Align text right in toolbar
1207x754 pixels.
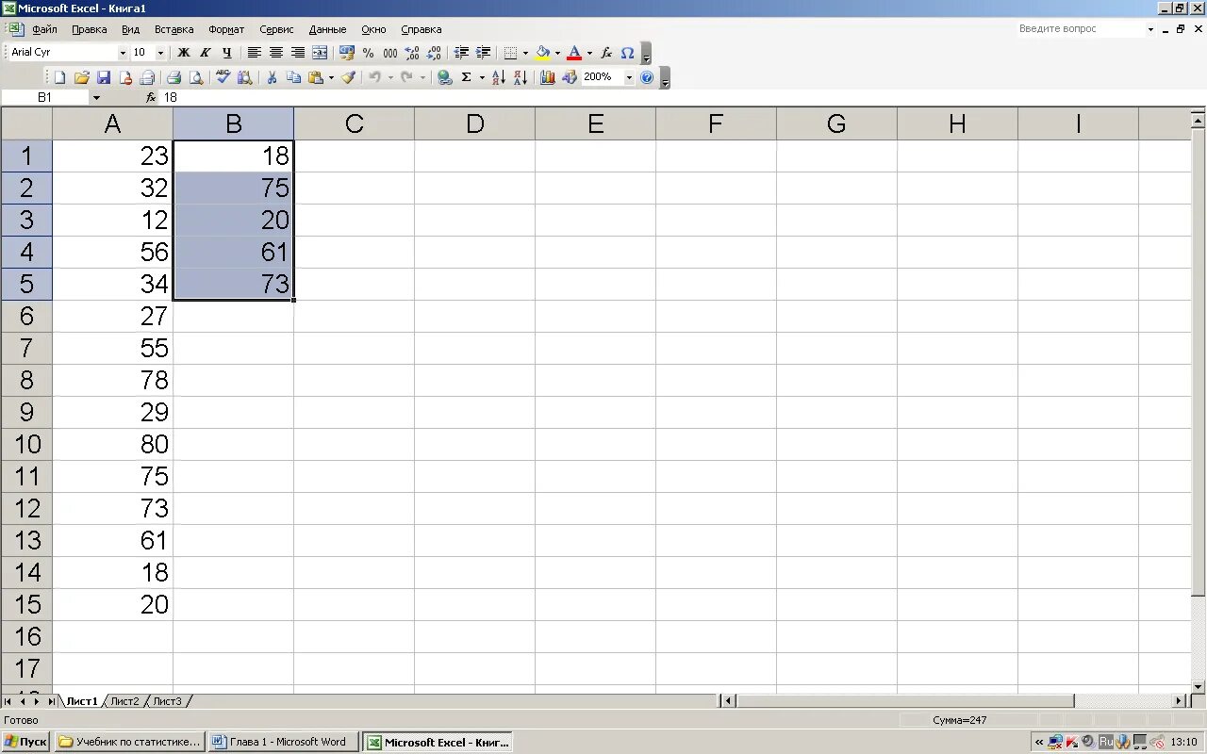(298, 53)
